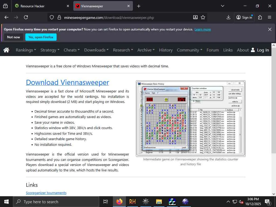Open the Firefox hamburger application menu
This screenshot has height=207, width=276.
[x=270, y=17]
